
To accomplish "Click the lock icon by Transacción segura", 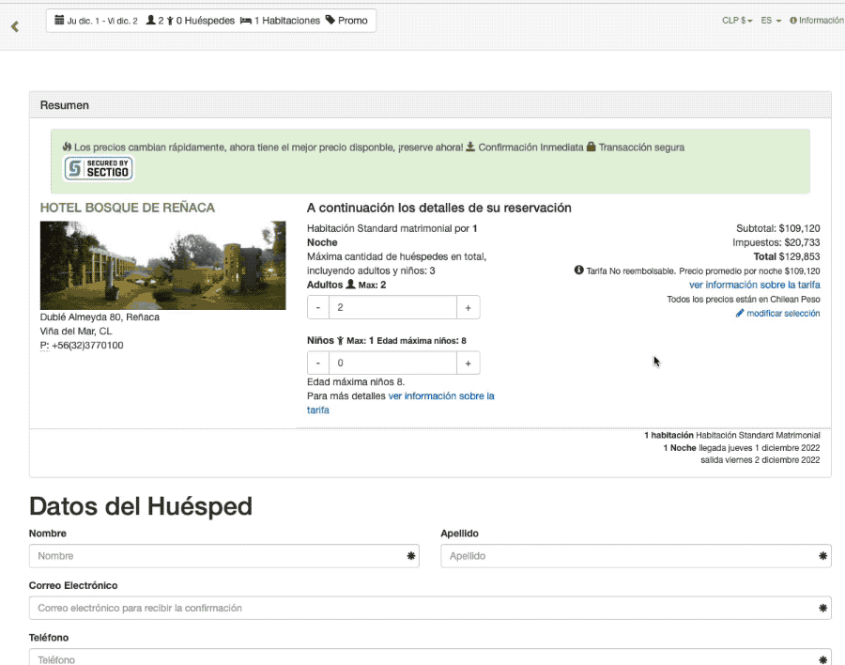I will [x=591, y=147].
